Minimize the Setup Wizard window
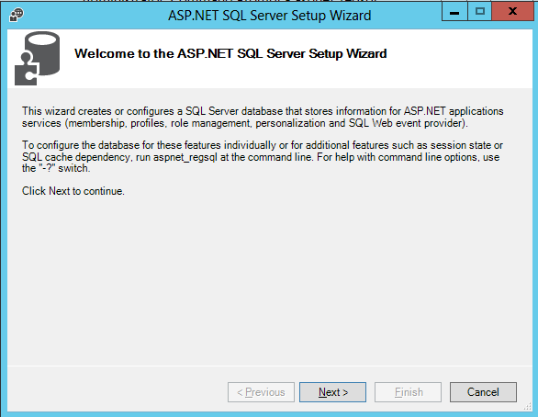The width and height of the screenshot is (538, 417). tap(454, 12)
